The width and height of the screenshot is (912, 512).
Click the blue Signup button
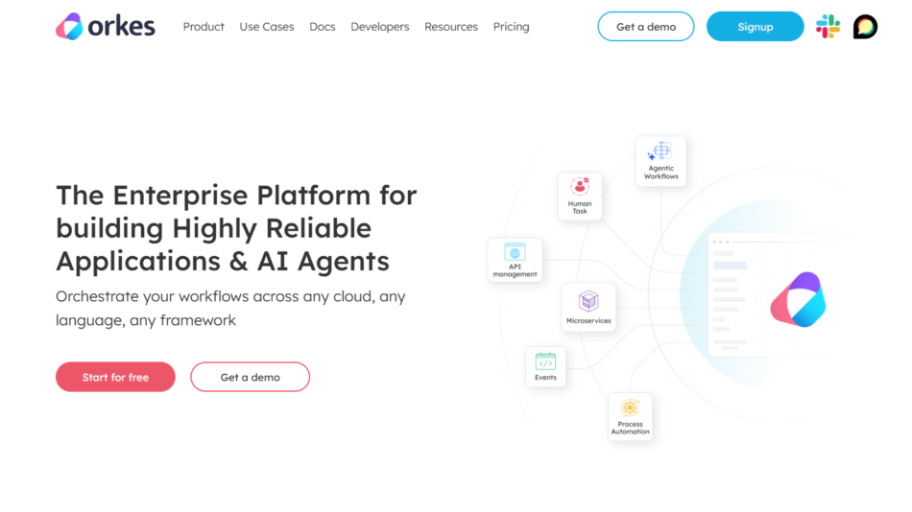(755, 27)
